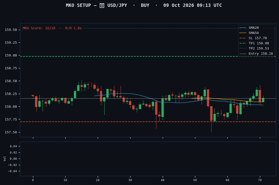Click the 158.25 price axis label

11,94
